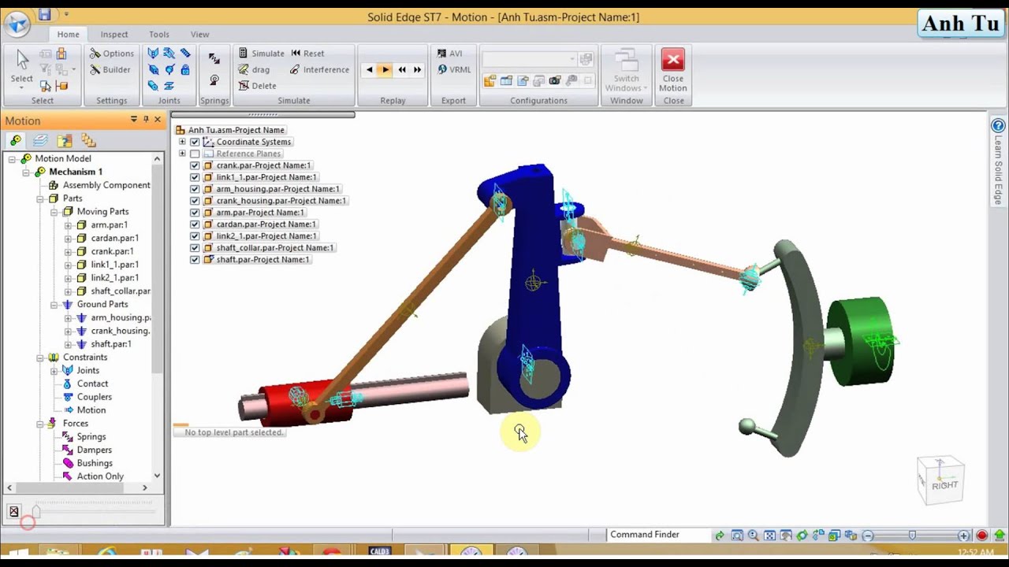Toggle crank_housing.par-Project Name:1 checkbox
1009x567 pixels.
tap(195, 201)
